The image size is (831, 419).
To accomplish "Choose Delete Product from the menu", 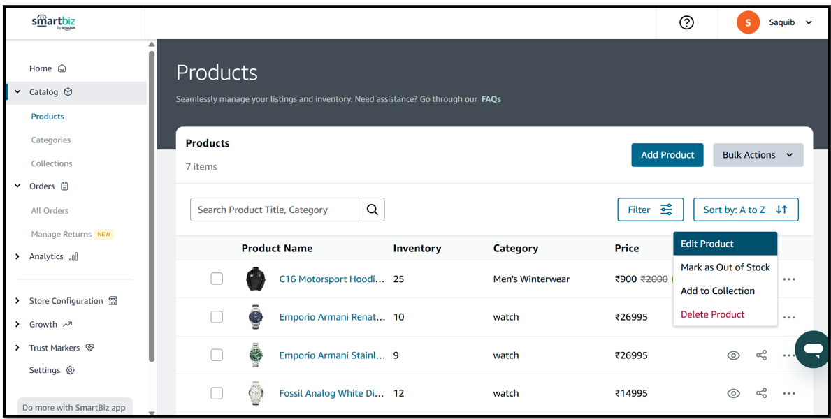I will [725, 314].
